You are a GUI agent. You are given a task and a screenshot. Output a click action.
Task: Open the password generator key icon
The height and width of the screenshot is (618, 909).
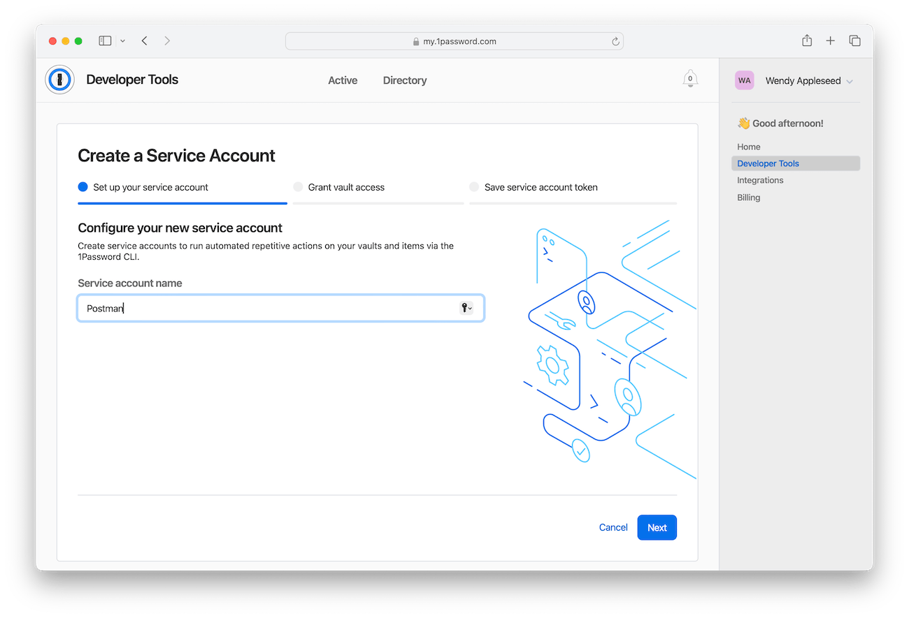pyautogui.click(x=464, y=308)
